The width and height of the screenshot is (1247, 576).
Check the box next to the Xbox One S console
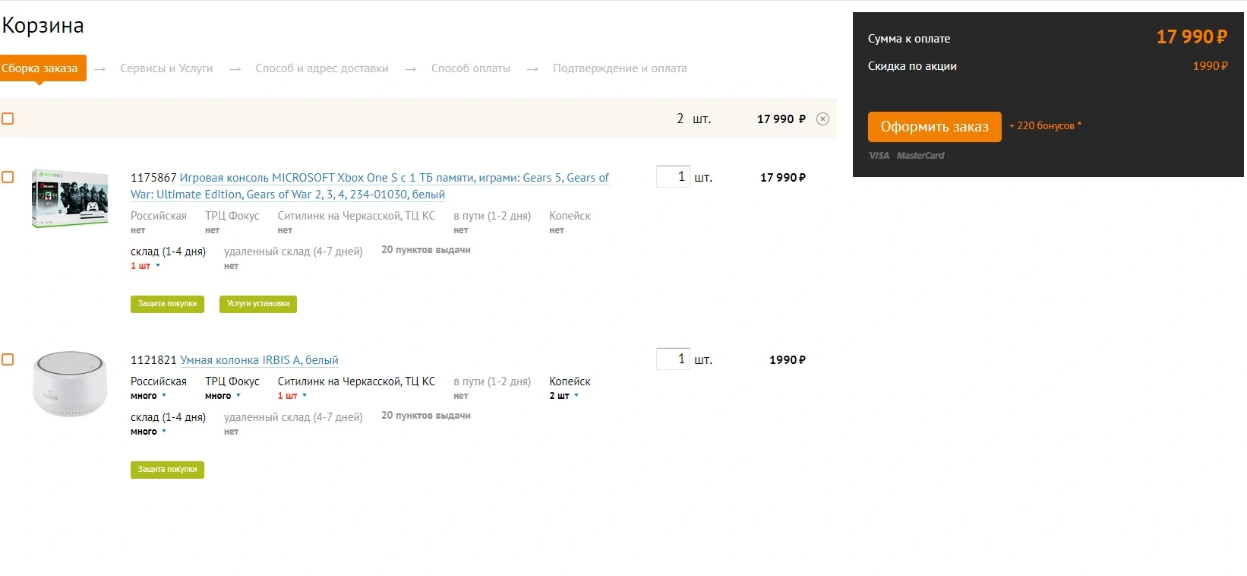[8, 177]
